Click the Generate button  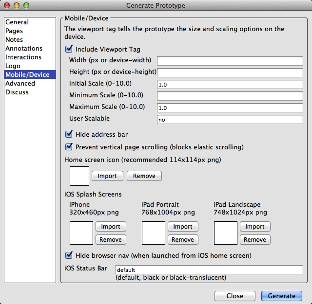tap(281, 296)
